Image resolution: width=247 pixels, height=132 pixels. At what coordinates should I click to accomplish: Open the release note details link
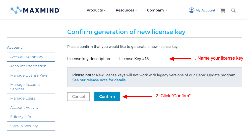click(x=99, y=80)
